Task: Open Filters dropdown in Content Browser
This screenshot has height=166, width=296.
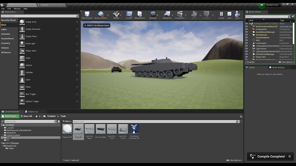Action: click(x=67, y=122)
